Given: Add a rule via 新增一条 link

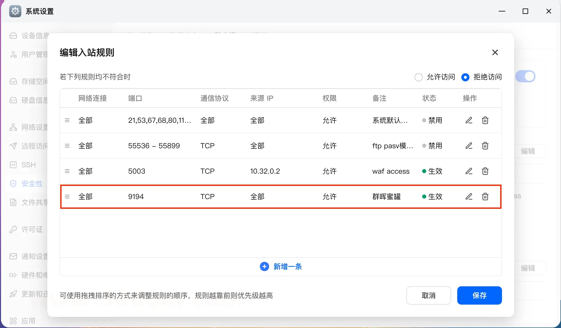Looking at the screenshot, I should 287,266.
